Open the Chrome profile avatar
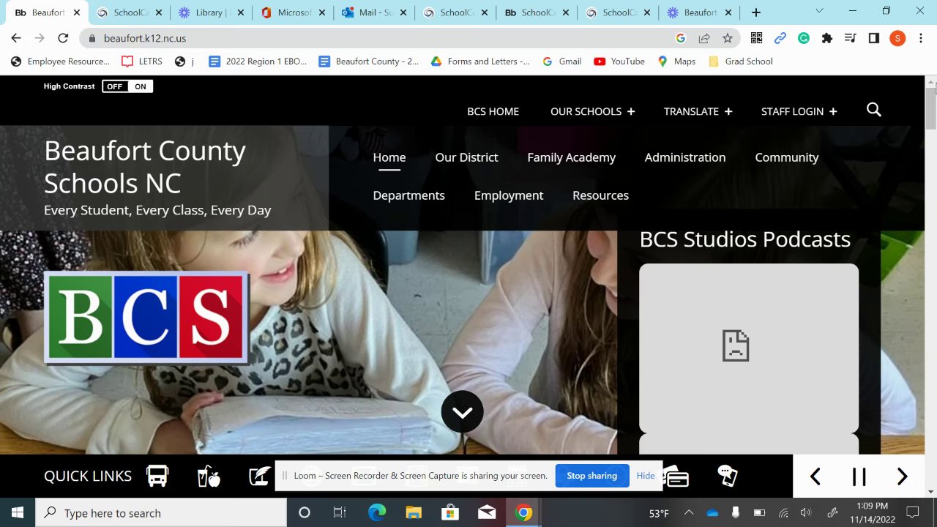 point(897,38)
